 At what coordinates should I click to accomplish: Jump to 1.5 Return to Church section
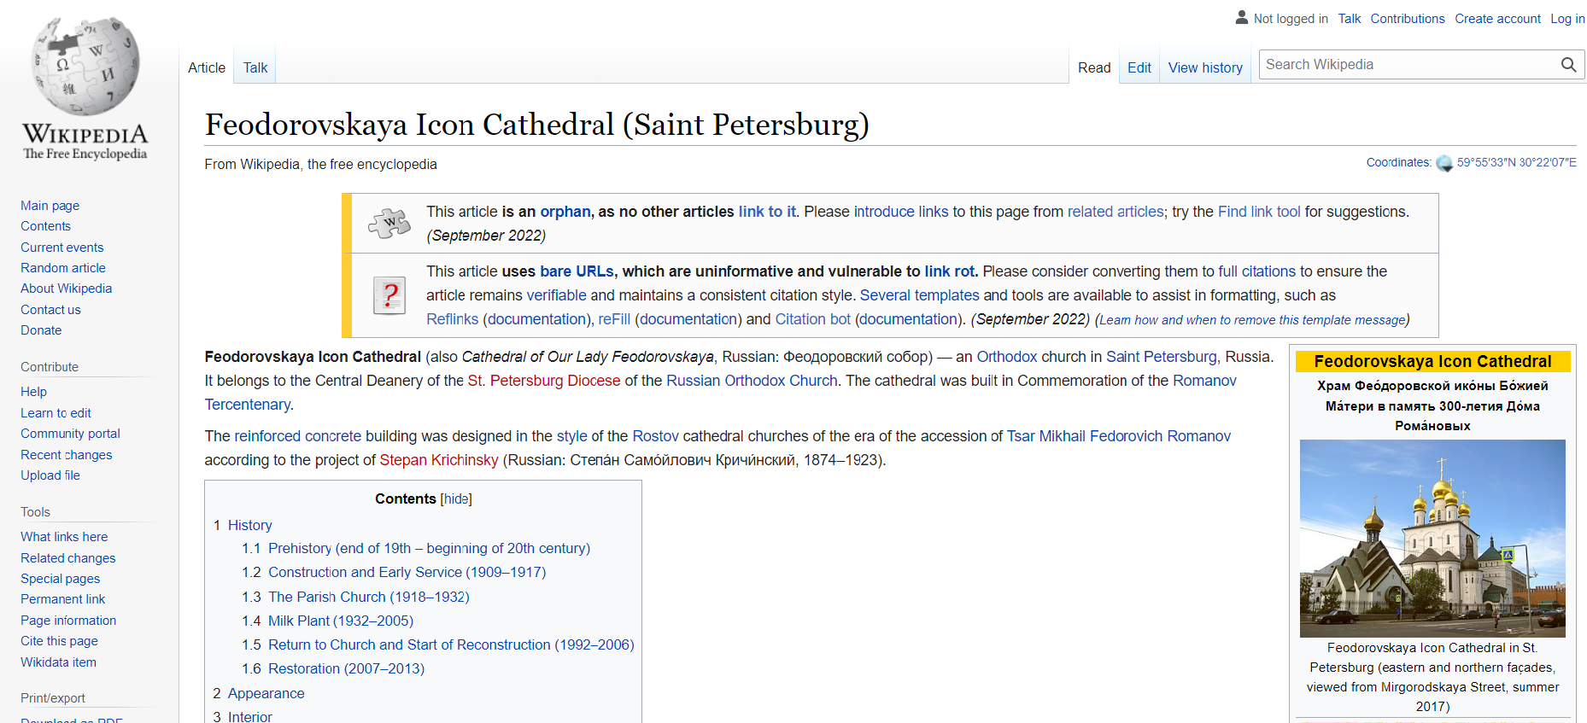click(438, 645)
